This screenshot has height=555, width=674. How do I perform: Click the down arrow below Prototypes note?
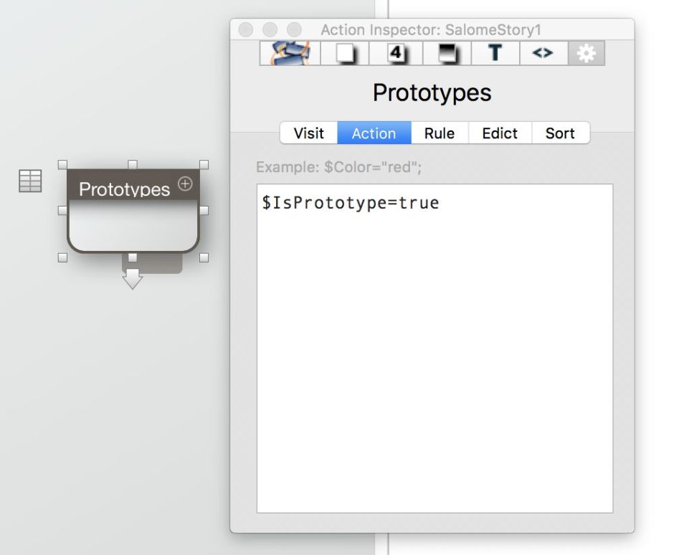(x=133, y=280)
